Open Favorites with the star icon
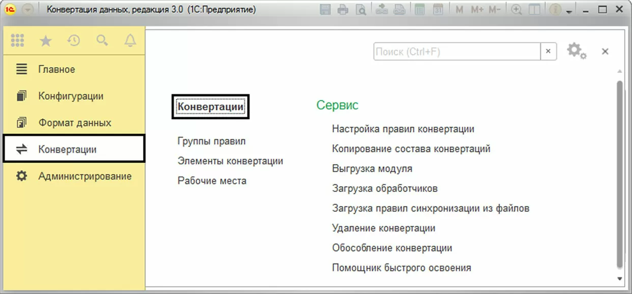Screen dimensions: 632x294 click(46, 41)
